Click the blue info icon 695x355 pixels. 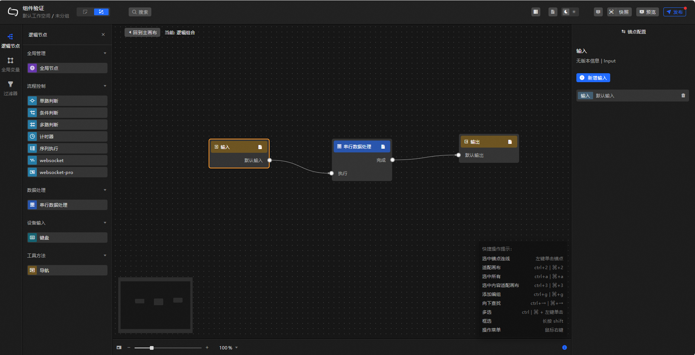(564, 348)
